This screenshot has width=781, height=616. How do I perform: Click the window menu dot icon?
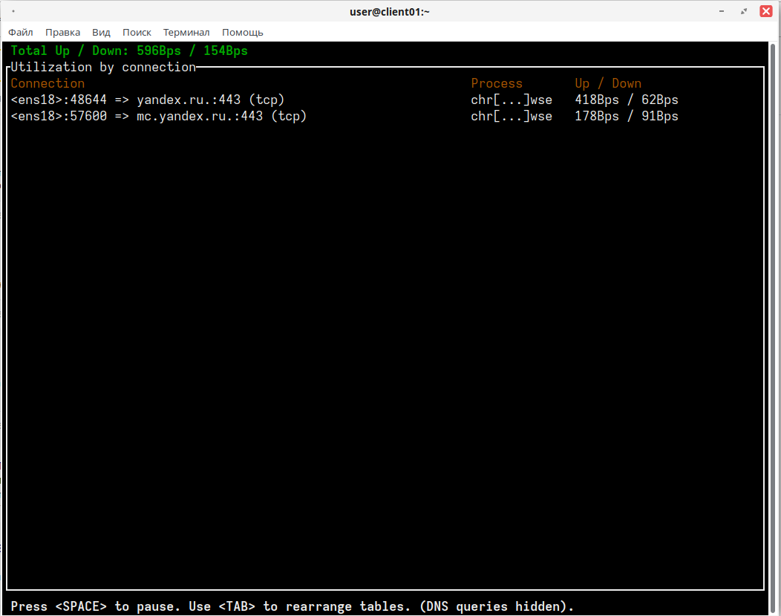point(13,11)
